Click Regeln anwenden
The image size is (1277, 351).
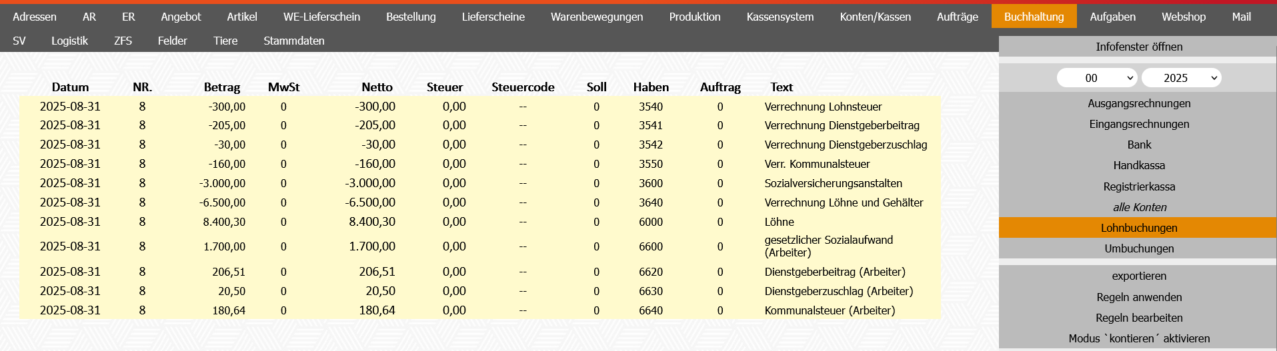tap(1138, 297)
